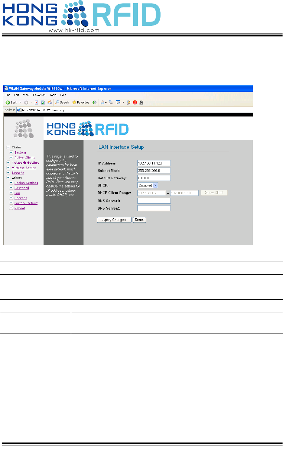The height and width of the screenshot is (464, 283).
Task: Open the Favorites star toolbar button
Action: pos(81,102)
